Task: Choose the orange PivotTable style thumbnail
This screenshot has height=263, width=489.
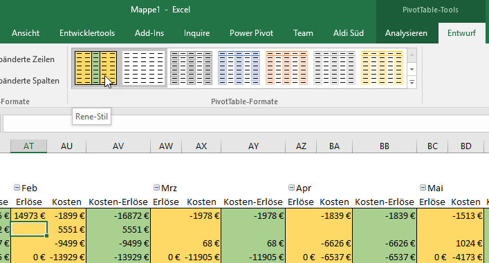Action: click(x=286, y=68)
